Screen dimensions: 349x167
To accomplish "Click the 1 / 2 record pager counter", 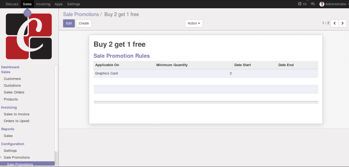I will tap(326, 23).
